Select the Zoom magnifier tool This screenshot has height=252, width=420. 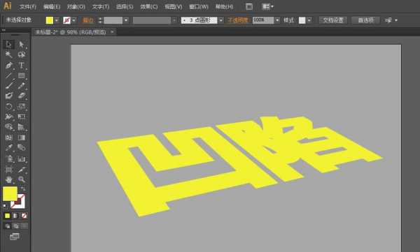tap(22, 179)
